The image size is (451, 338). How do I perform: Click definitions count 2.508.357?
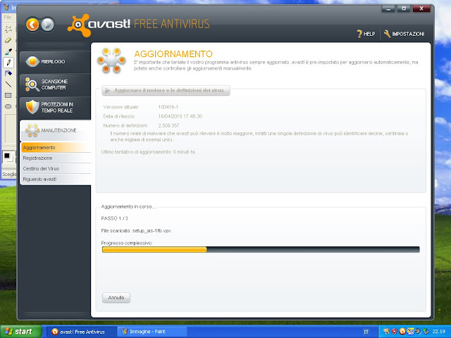[x=169, y=125]
